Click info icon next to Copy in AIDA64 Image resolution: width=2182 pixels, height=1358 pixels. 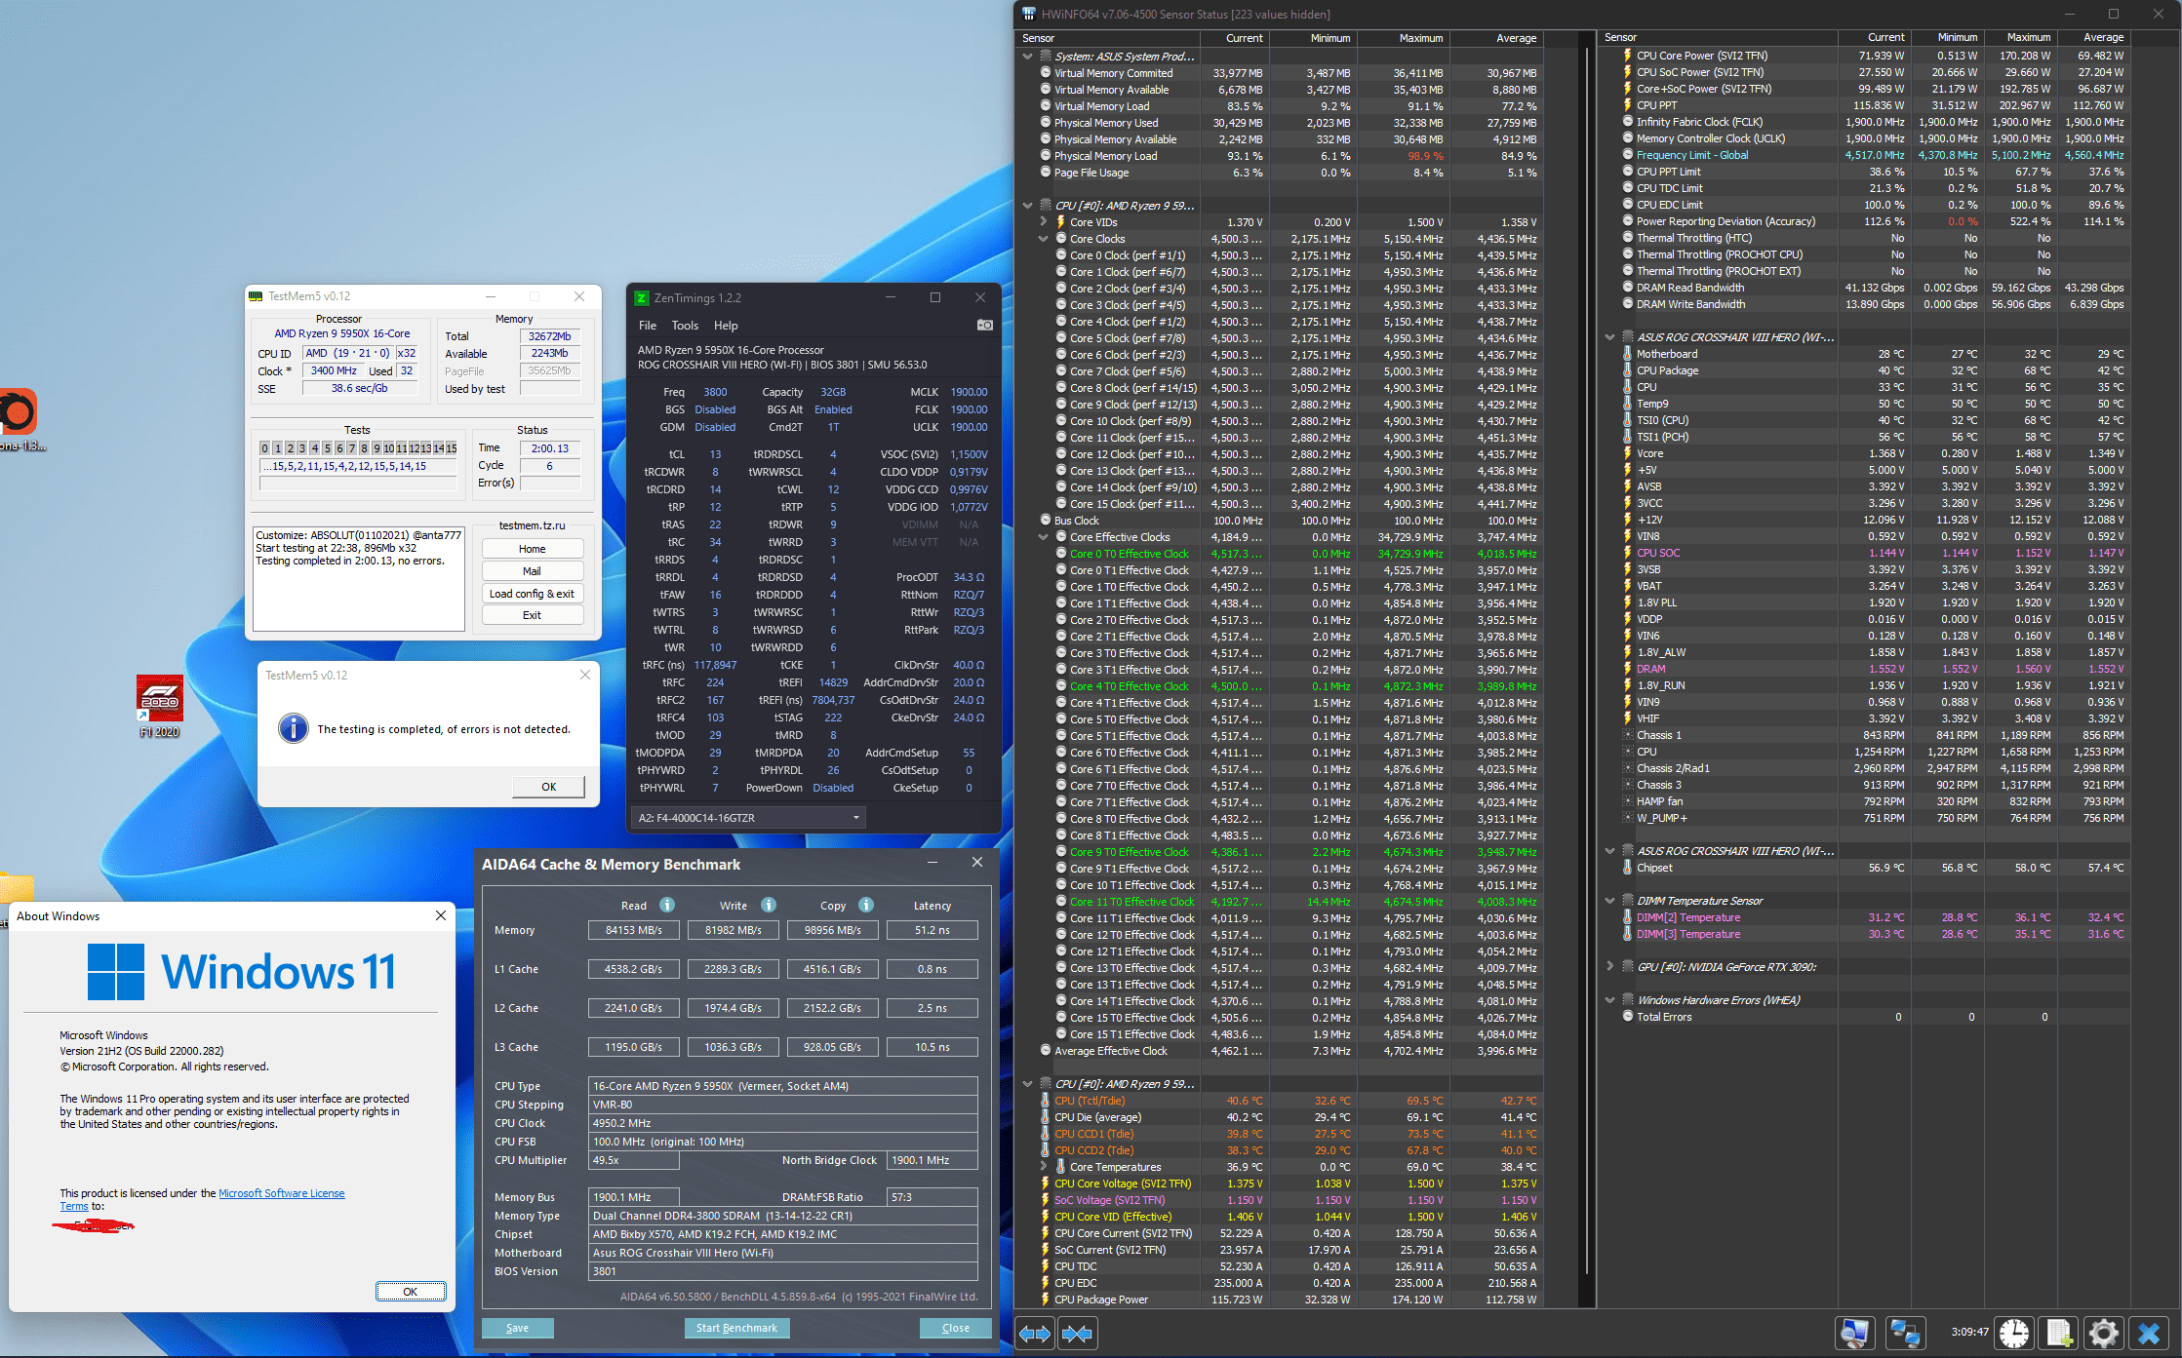(866, 905)
